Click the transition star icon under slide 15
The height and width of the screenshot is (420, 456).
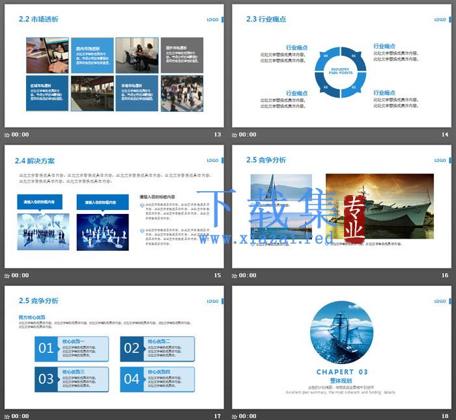7,276
